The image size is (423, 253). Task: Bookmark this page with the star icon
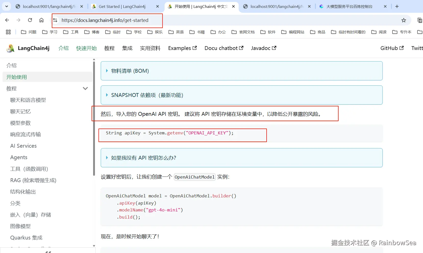coord(404,20)
